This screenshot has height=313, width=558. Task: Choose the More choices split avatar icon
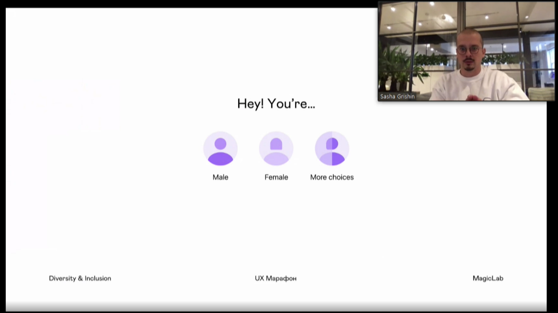332,149
